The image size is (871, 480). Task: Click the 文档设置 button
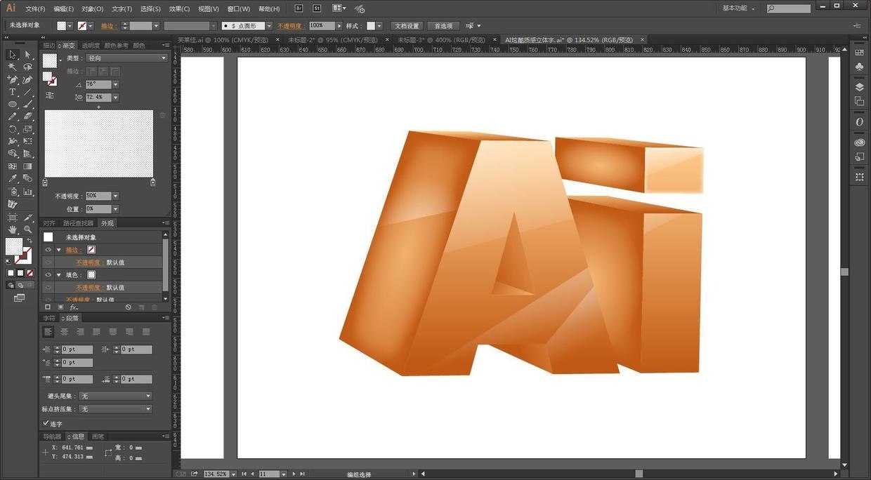(405, 26)
